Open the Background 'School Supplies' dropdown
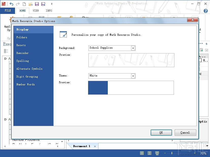210x157 pixels. click(x=133, y=48)
